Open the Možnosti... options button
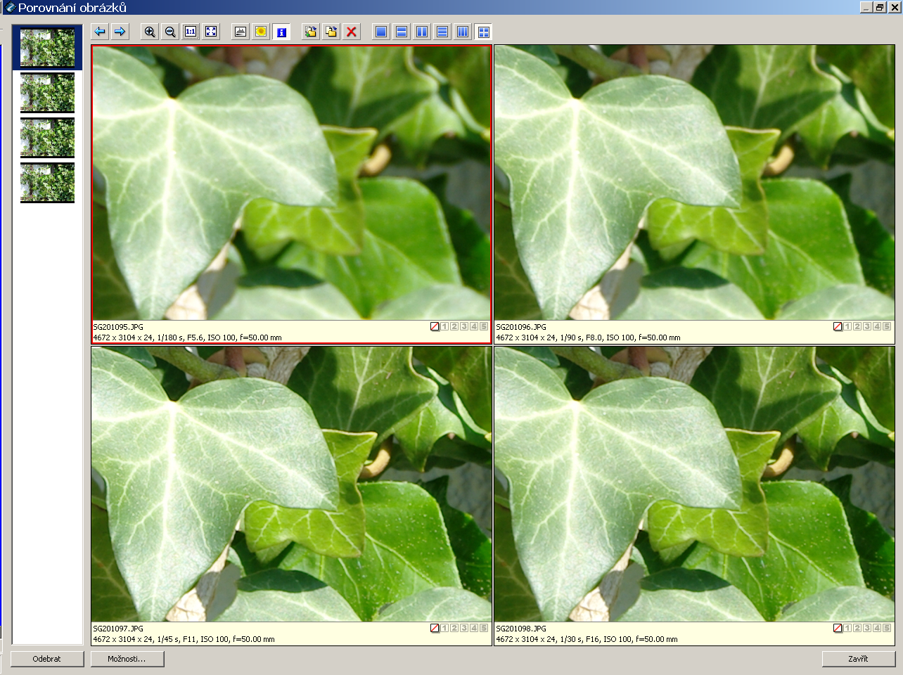The image size is (903, 675). [127, 659]
